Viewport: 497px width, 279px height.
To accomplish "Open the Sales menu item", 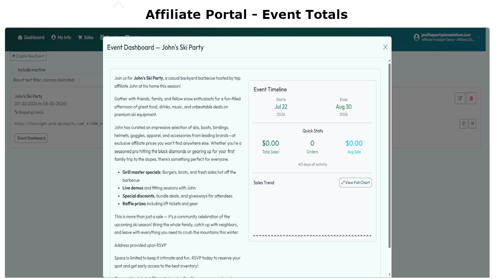I will [x=86, y=38].
